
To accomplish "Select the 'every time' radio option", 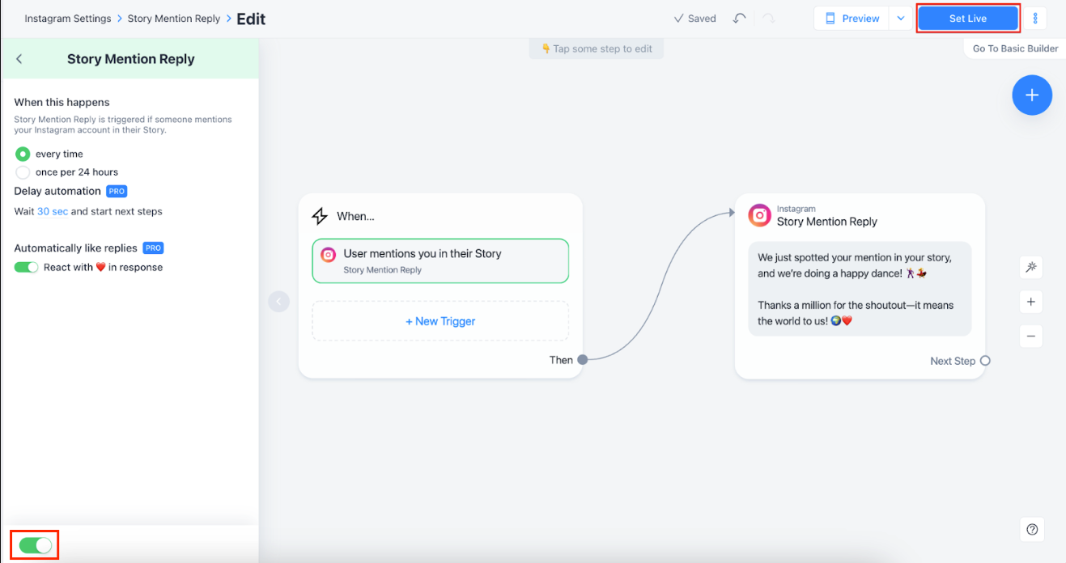I will (x=23, y=154).
